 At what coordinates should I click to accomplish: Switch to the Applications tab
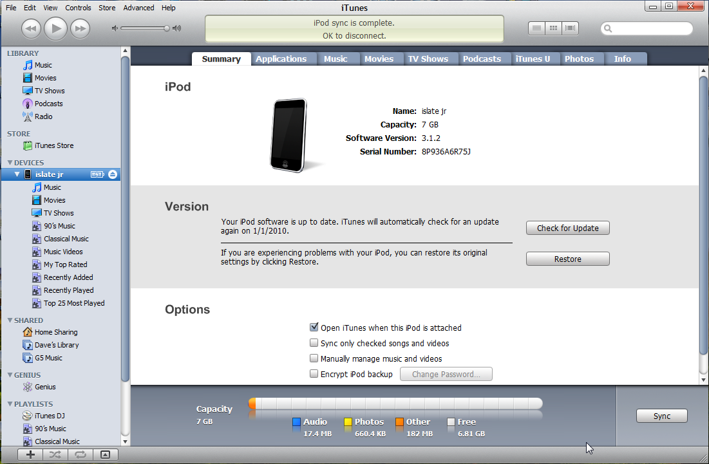point(281,59)
